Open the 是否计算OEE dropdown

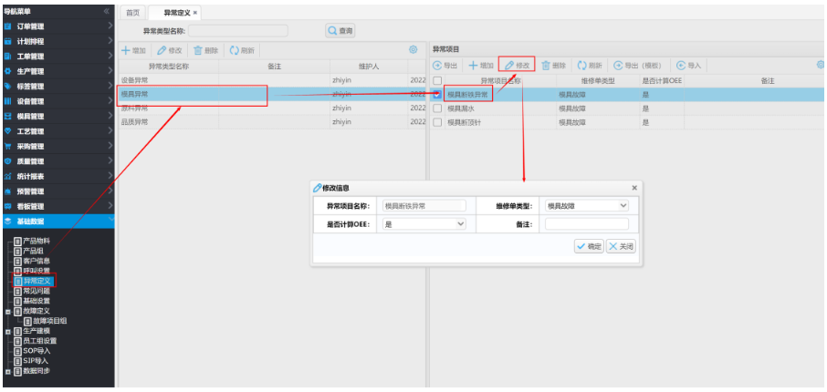coord(424,223)
